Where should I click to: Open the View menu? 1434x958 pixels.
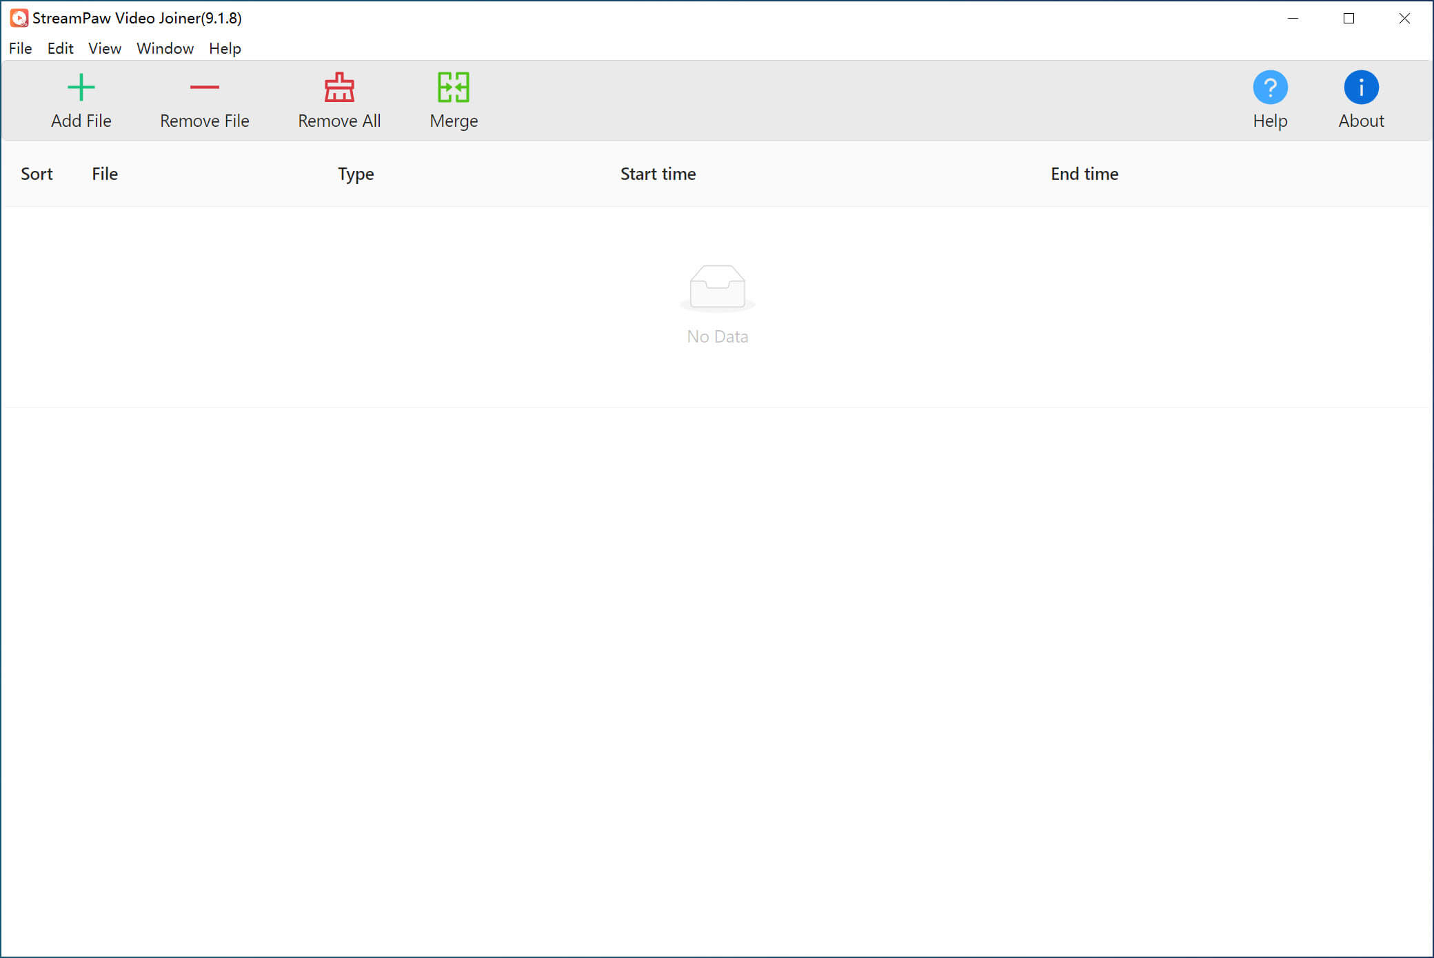point(104,48)
